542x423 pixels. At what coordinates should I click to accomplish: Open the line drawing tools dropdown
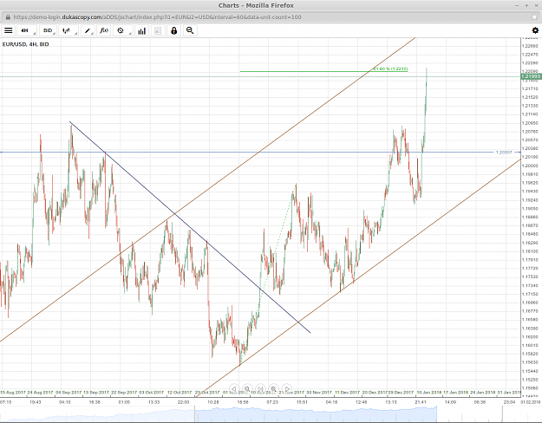[x=88, y=30]
